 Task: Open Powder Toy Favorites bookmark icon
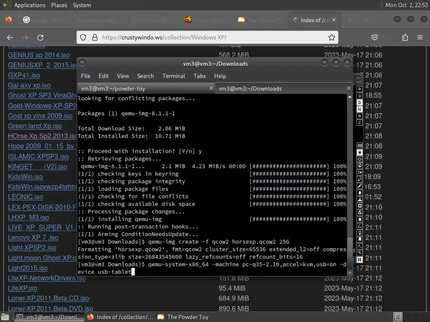pyautogui.click(x=359, y=239)
